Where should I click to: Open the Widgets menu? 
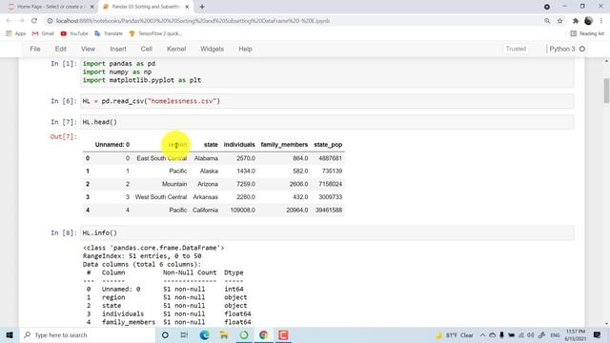212,49
